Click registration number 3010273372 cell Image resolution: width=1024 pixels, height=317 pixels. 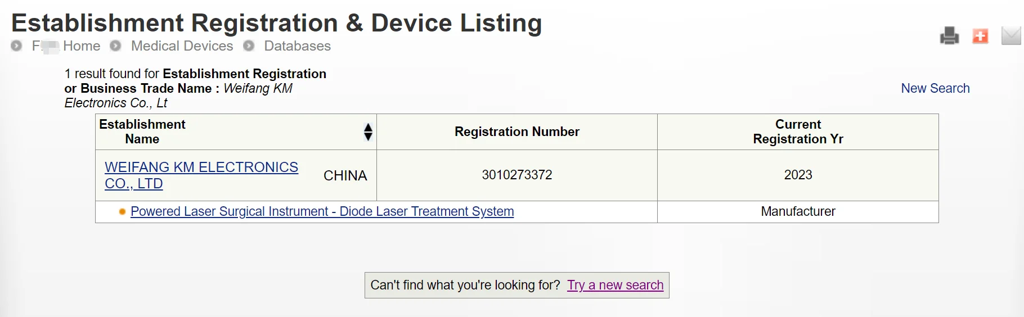[517, 175]
